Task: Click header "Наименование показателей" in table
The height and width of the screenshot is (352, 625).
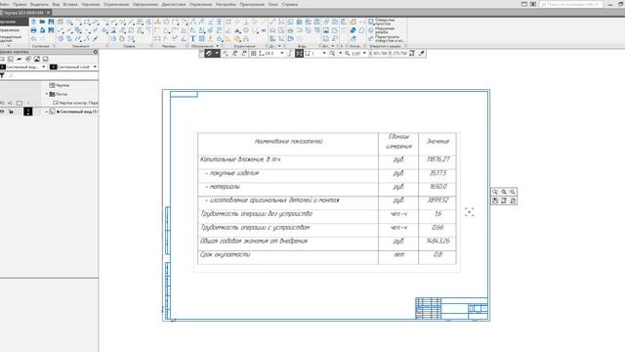Action: click(288, 141)
